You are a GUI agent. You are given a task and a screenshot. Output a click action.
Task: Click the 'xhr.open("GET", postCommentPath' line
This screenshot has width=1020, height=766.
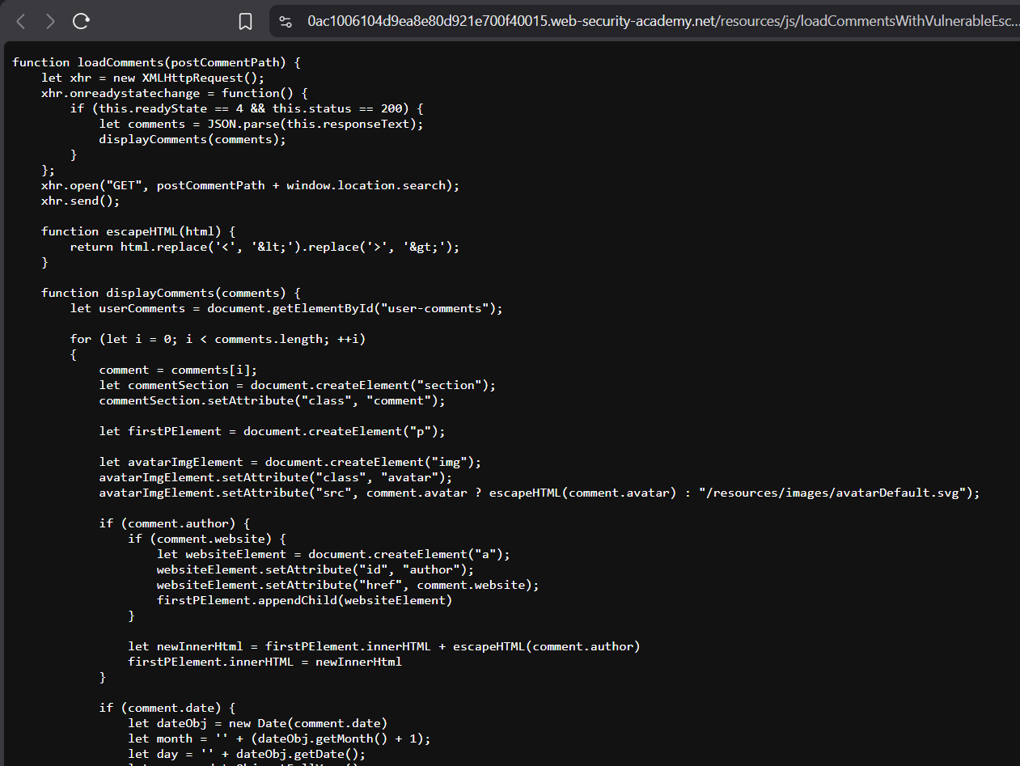(250, 185)
